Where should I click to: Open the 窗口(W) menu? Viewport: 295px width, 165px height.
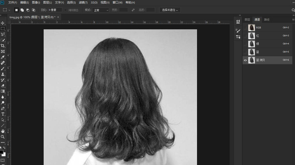click(118, 3)
